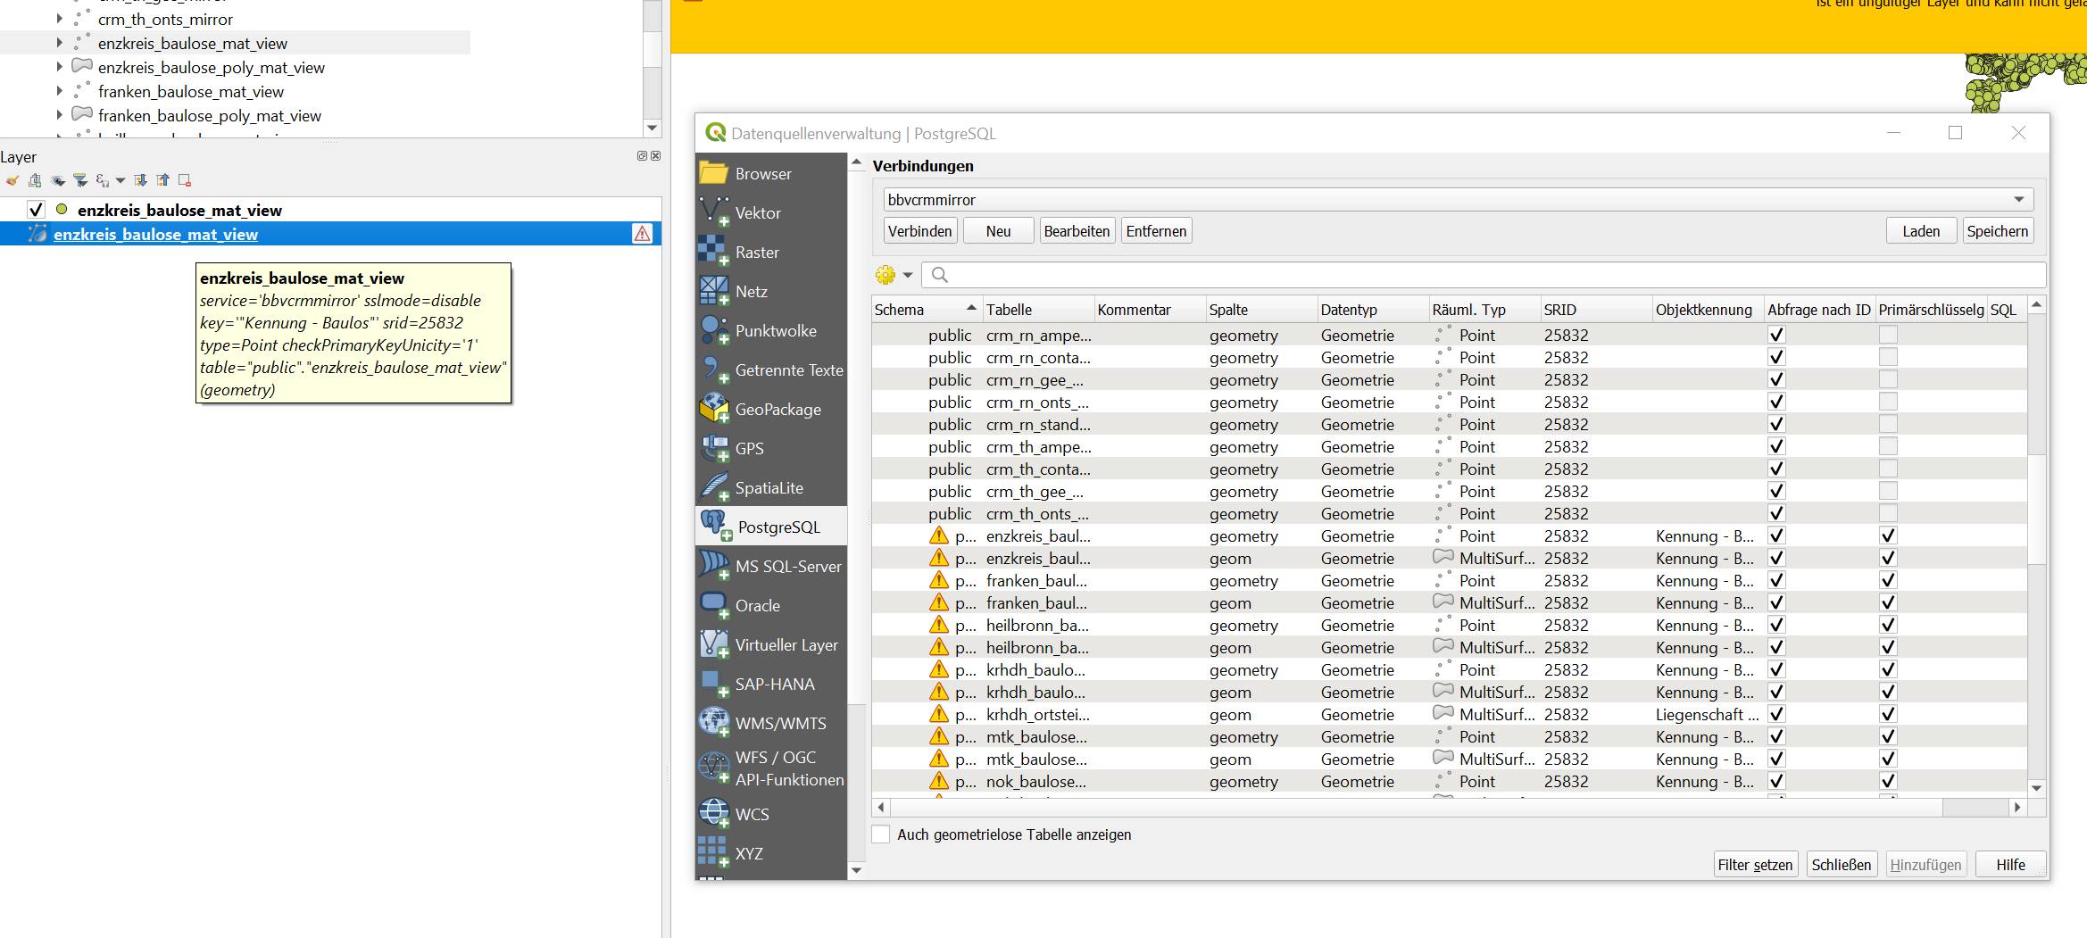Screen dimensions: 2087x938
Task: Click the Verbinden button
Action: point(919,231)
